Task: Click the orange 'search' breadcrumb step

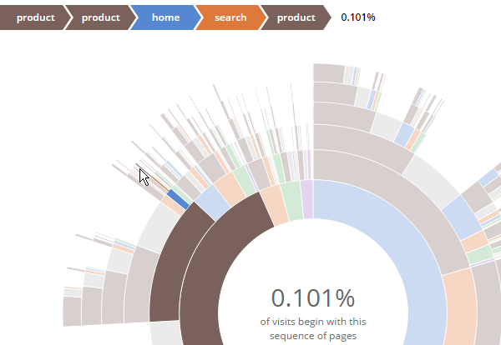Action: point(230,17)
